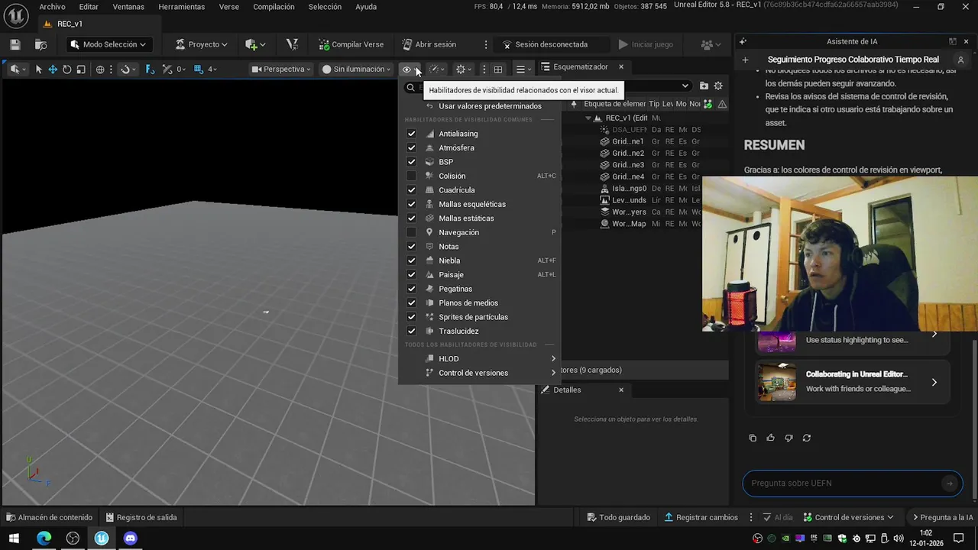Click the Verse icon in the toolbar
The height and width of the screenshot is (550, 978).
pos(291,44)
